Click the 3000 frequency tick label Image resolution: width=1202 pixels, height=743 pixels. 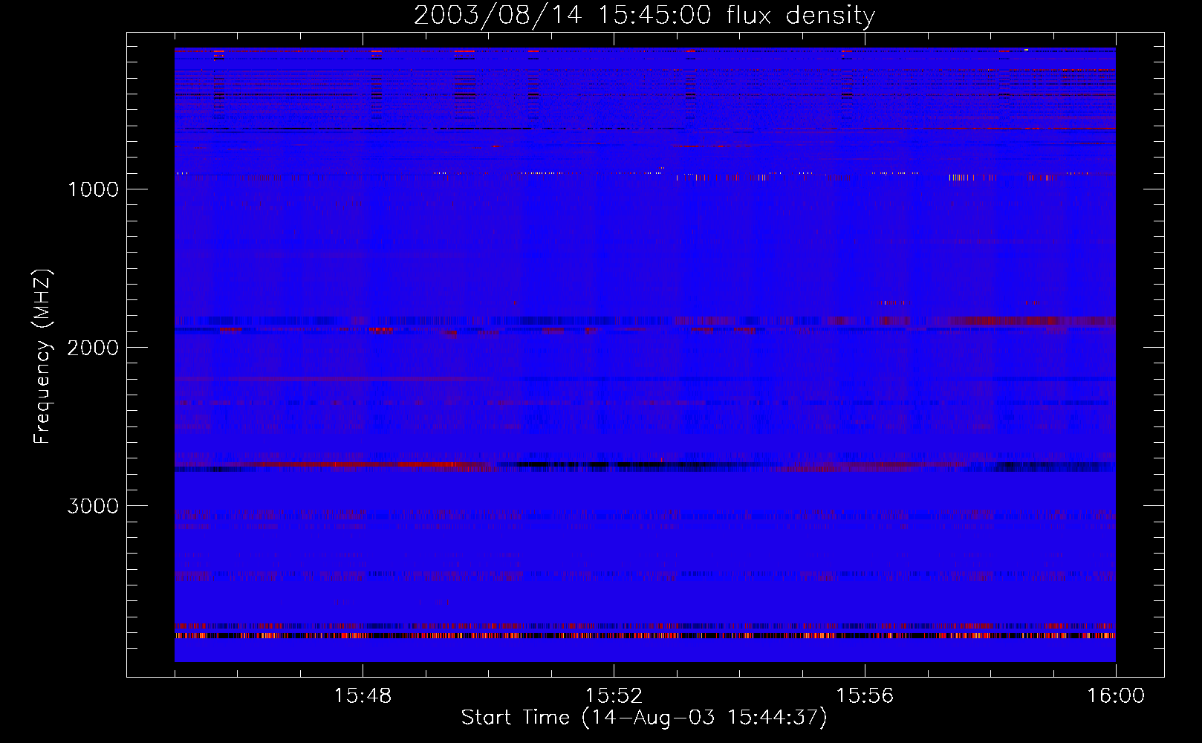click(93, 506)
